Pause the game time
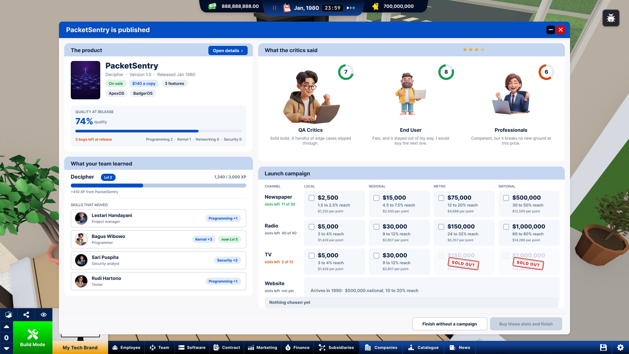The width and height of the screenshot is (629, 354). pyautogui.click(x=275, y=8)
